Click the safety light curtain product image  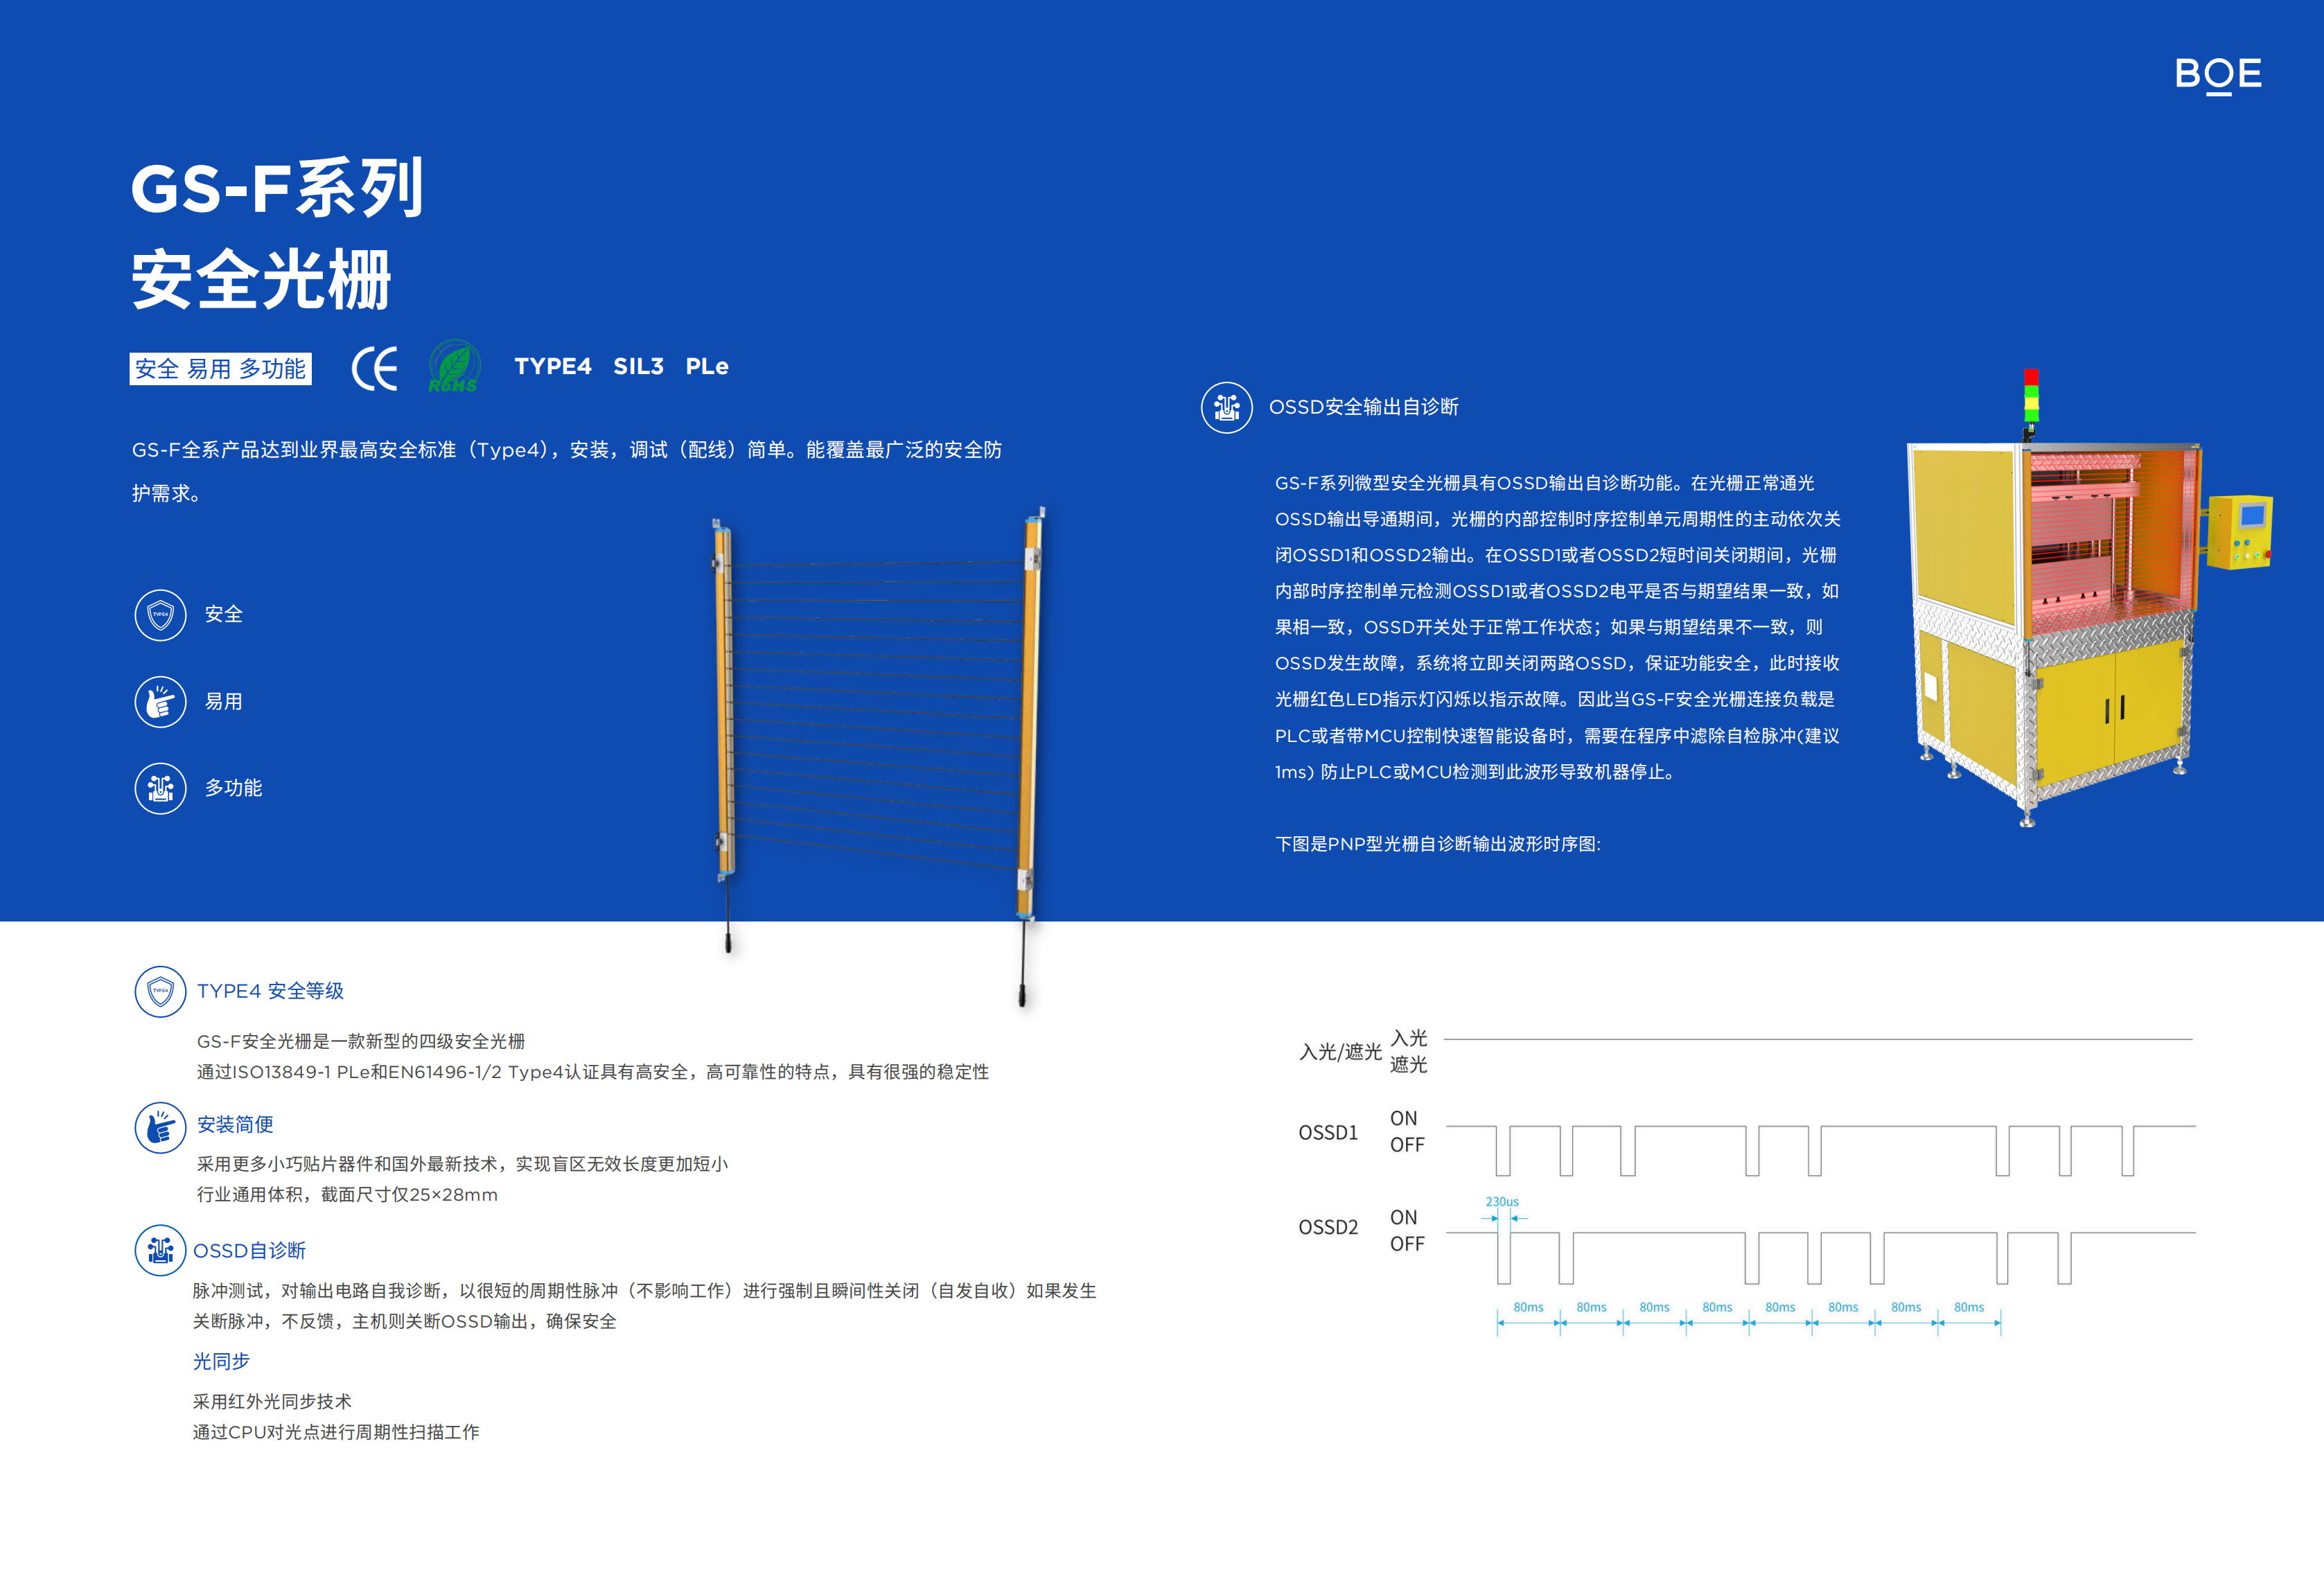click(x=878, y=720)
